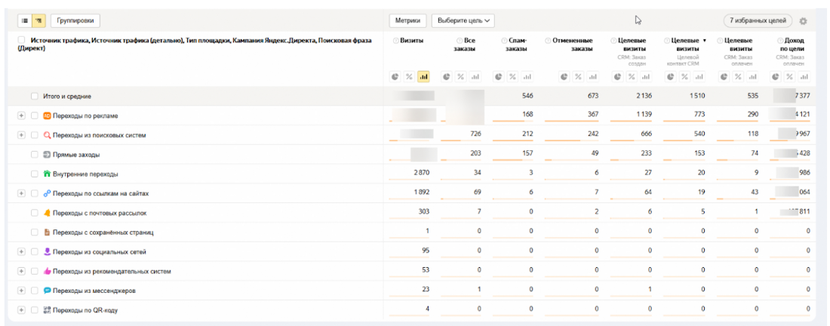Open the Выберите цель dropdown
This screenshot has height=326, width=830.
click(465, 21)
